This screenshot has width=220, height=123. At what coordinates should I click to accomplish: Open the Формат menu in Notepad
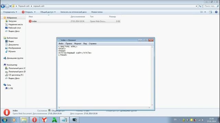click(78, 43)
